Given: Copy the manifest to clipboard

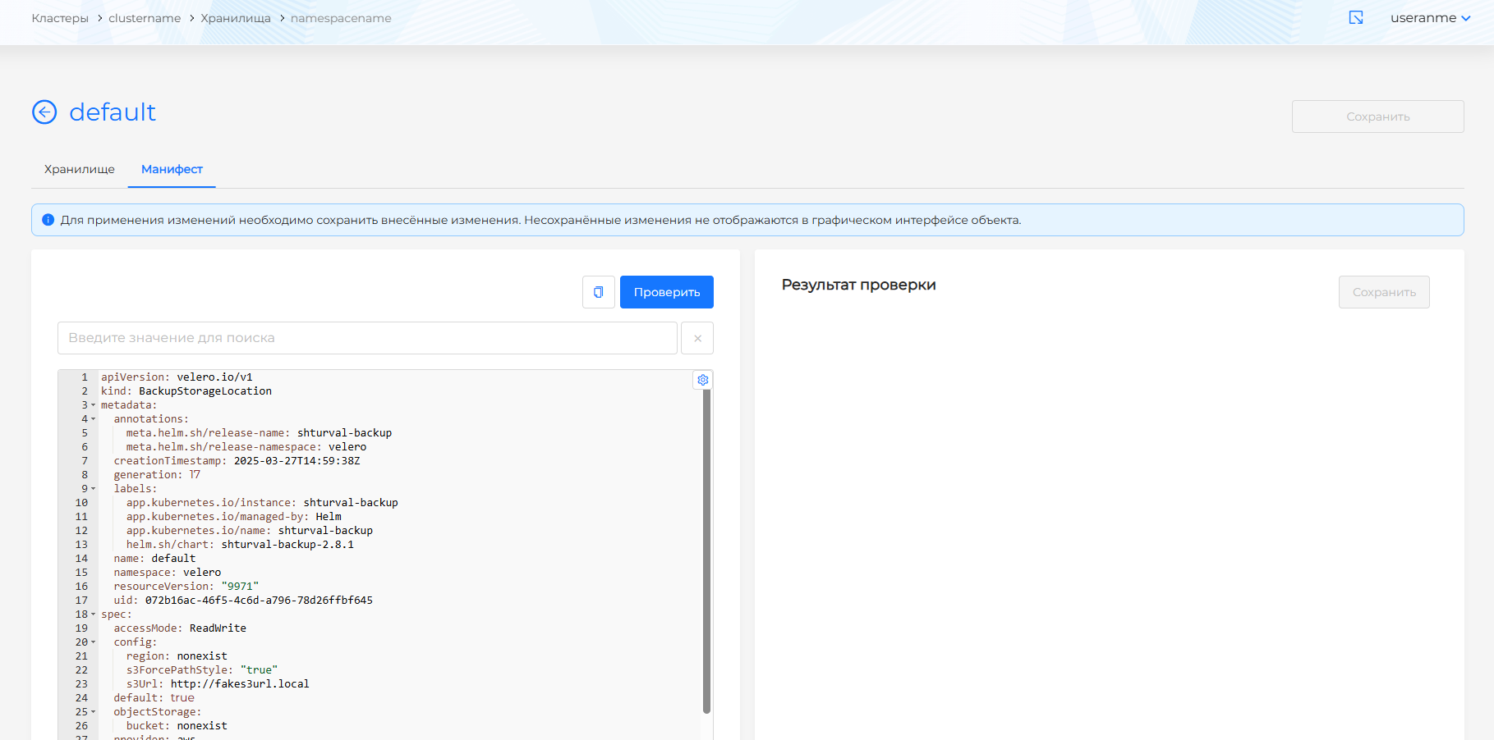Looking at the screenshot, I should click(598, 292).
